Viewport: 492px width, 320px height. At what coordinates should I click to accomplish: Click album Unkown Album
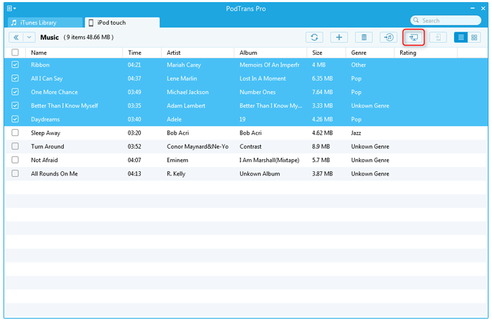tap(260, 173)
